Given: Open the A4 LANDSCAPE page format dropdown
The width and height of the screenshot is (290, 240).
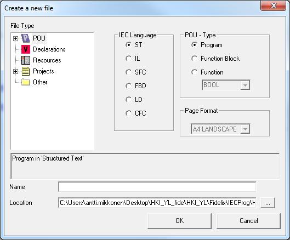Looking at the screenshot, I should click(245, 129).
